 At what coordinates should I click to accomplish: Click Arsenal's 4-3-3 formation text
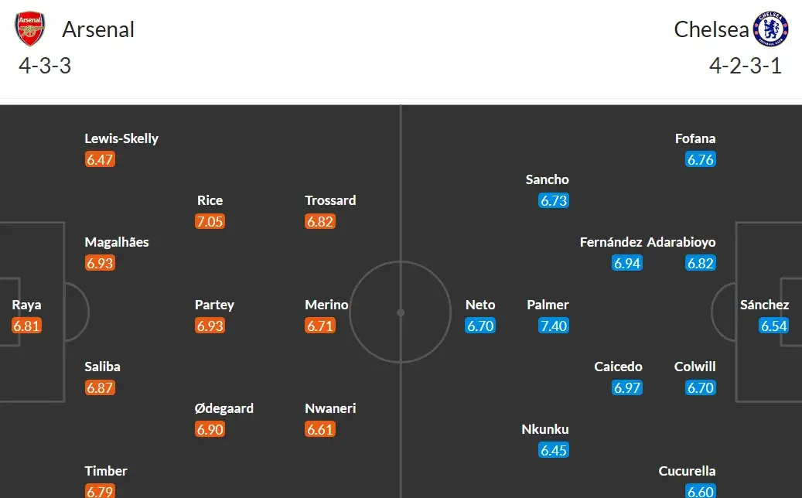point(45,66)
